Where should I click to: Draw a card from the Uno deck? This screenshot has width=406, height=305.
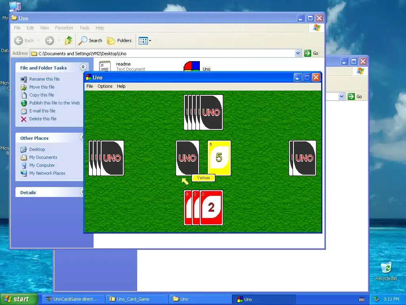point(188,158)
